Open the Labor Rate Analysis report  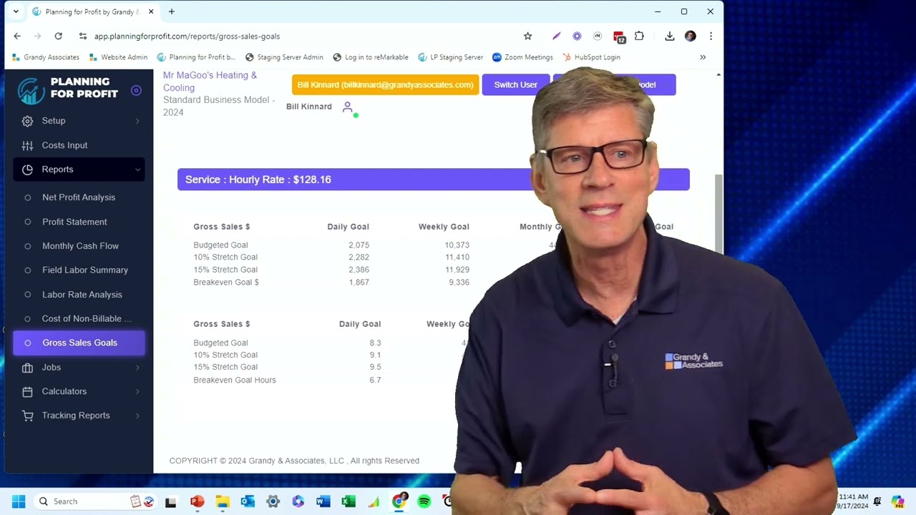pyautogui.click(x=82, y=295)
